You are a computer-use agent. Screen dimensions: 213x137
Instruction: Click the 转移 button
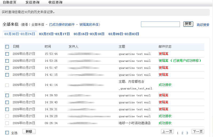[29, 132]
